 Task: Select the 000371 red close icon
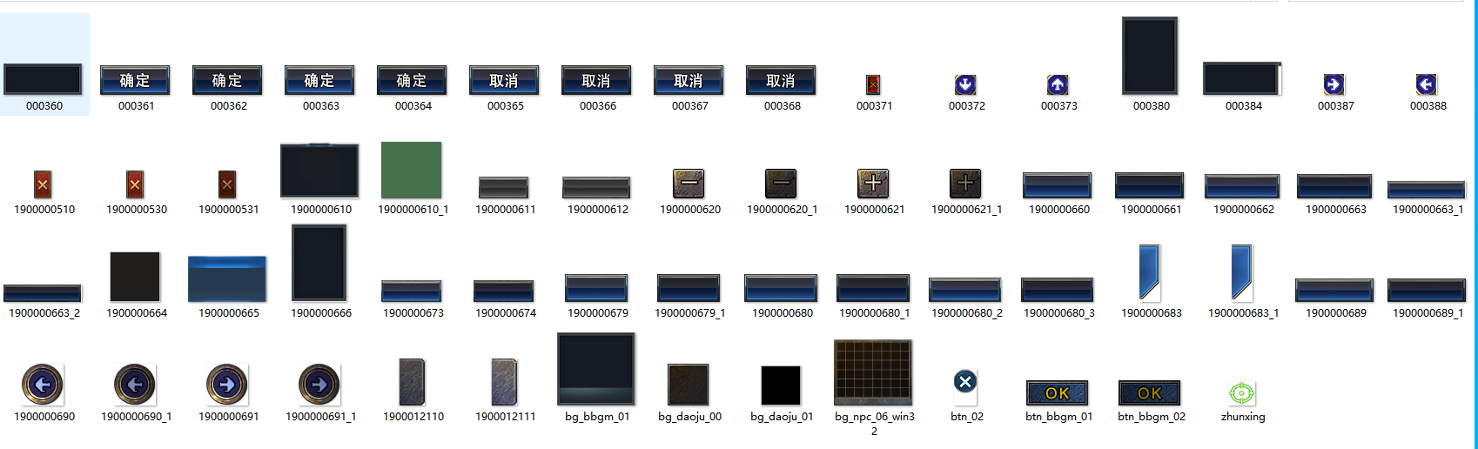[x=873, y=84]
